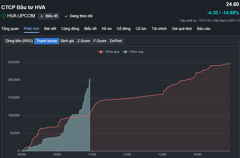This screenshot has height=158, width=240.
Task: Switch to Định giá analysis view
Action: pyautogui.click(x=67, y=41)
